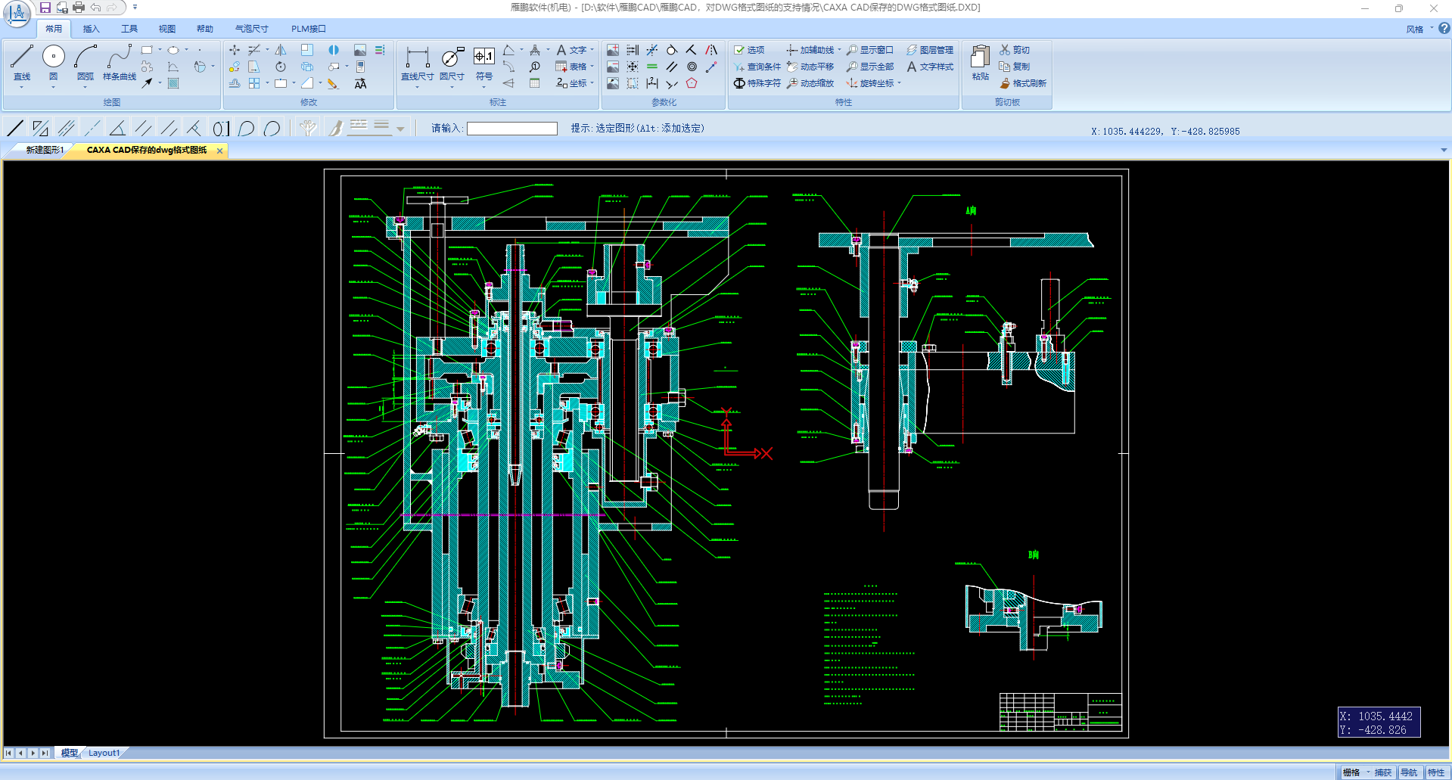The height and width of the screenshot is (780, 1452).
Task: Switch to the 插入 ribbon tab
Action: [92, 29]
